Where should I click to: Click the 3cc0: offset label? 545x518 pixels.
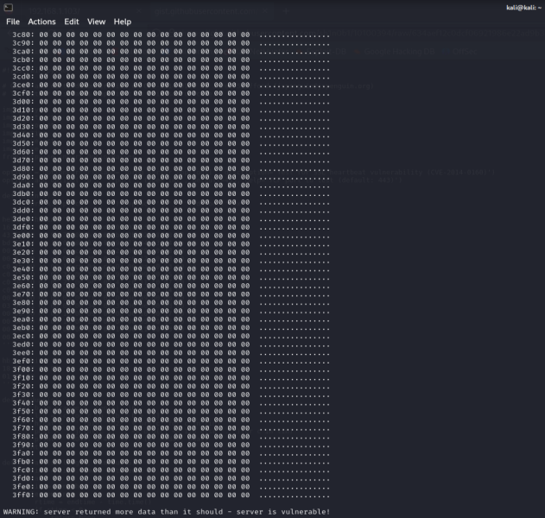(x=23, y=68)
